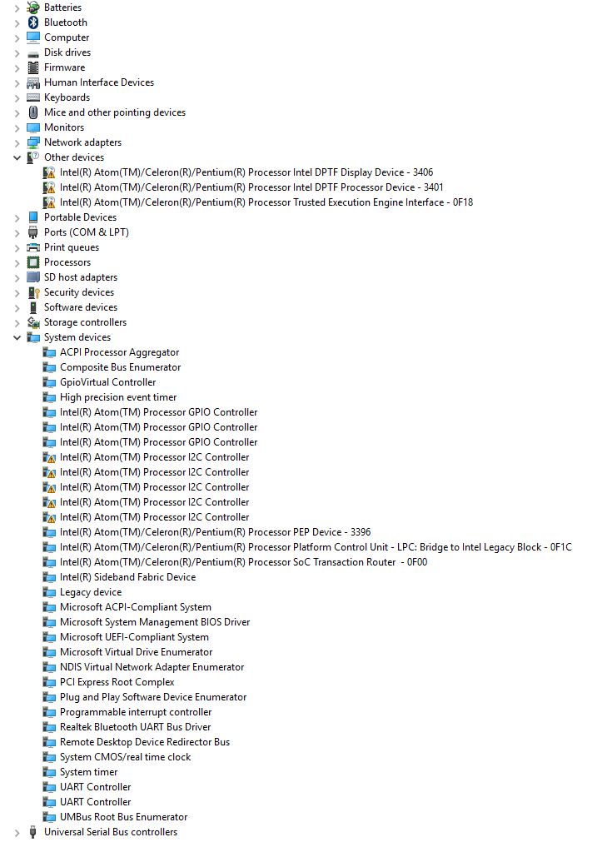Select Realtek Bluetooth UART Bus Driver
The height and width of the screenshot is (857, 612).
tap(135, 727)
